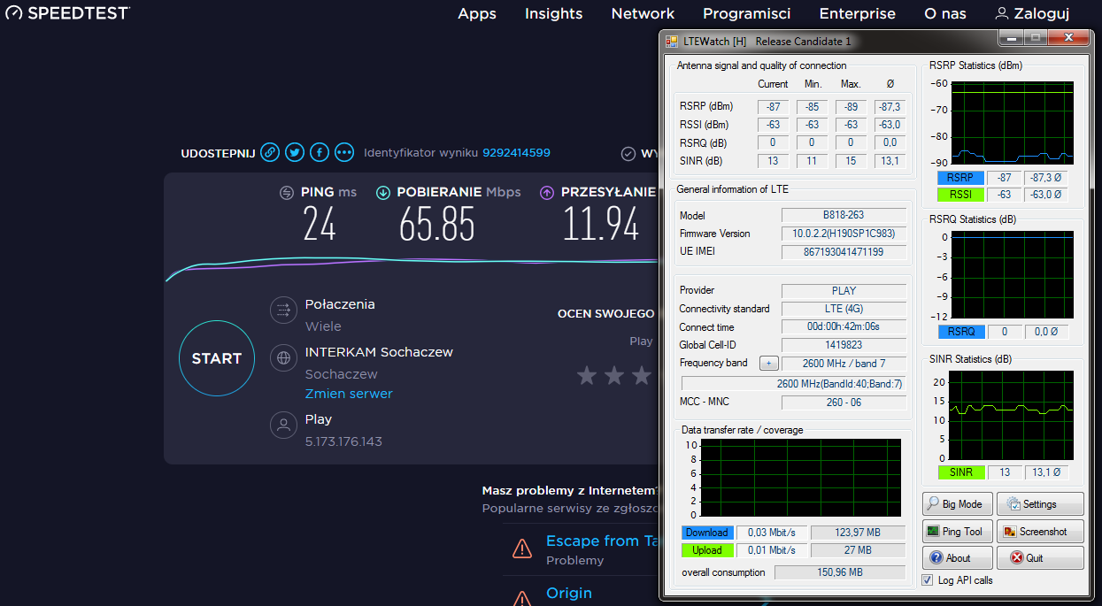This screenshot has height=606, width=1102.
Task: Open the Origin service link
Action: (569, 593)
